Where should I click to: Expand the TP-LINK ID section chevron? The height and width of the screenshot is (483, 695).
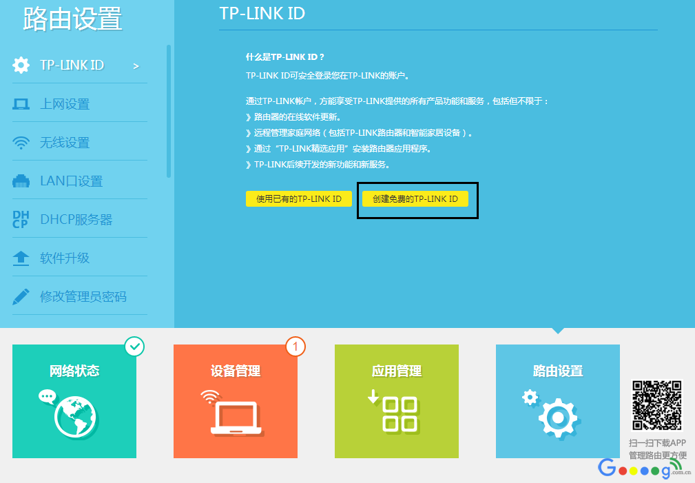point(136,65)
